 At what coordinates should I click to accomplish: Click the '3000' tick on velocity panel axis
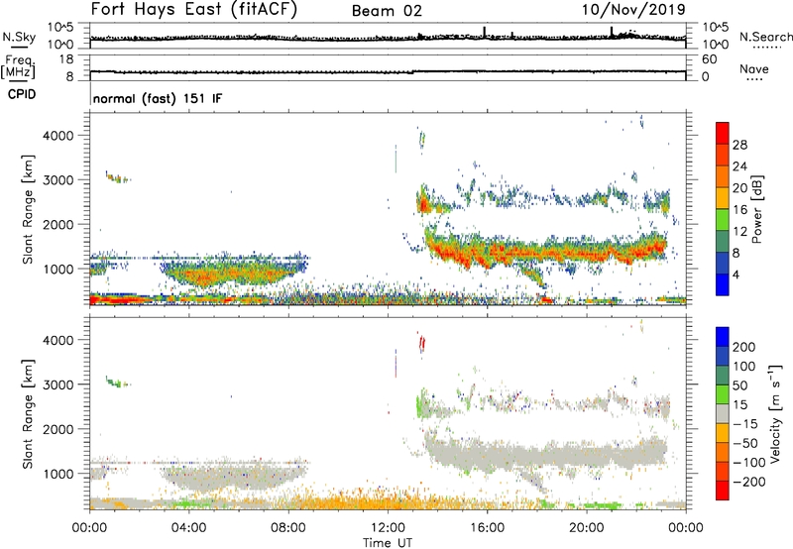57,384
